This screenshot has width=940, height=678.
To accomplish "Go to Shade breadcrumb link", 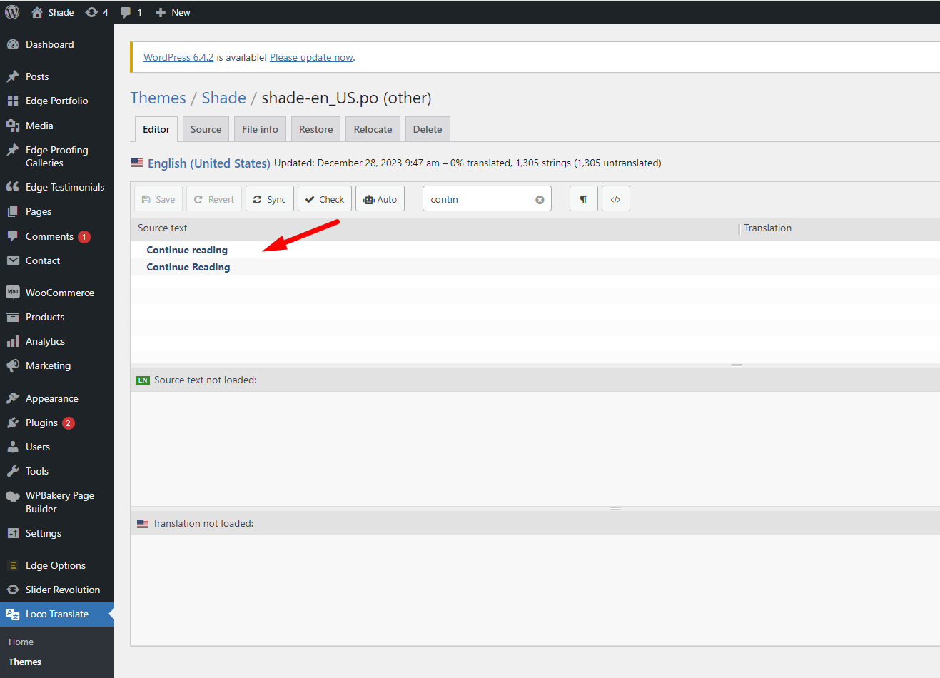I will point(223,98).
